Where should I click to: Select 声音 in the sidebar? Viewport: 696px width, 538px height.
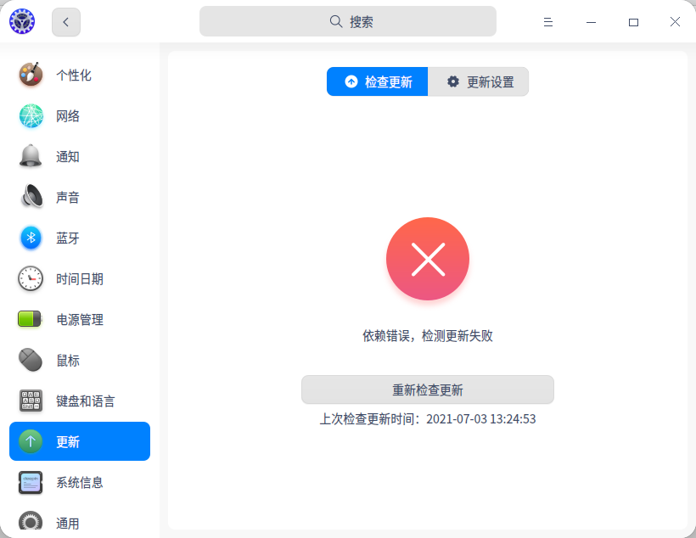80,197
